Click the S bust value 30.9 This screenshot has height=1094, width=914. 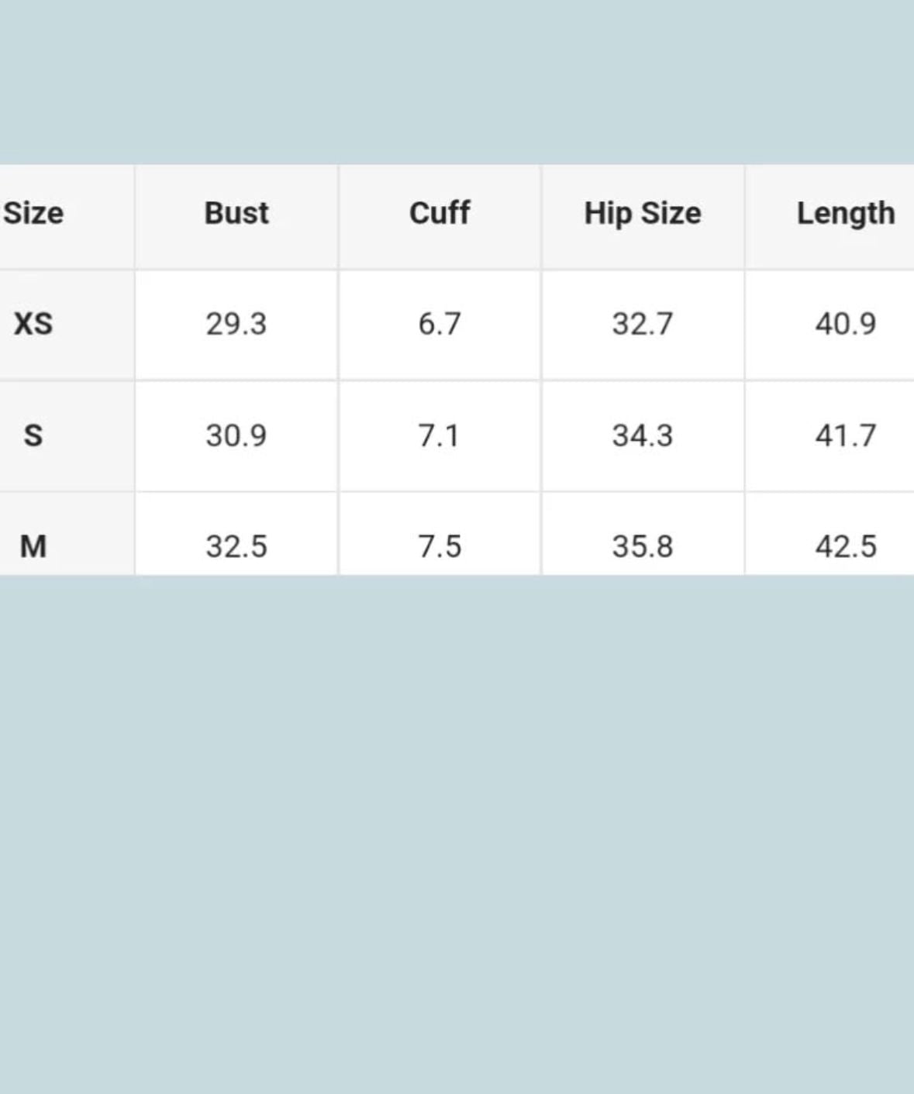236,435
